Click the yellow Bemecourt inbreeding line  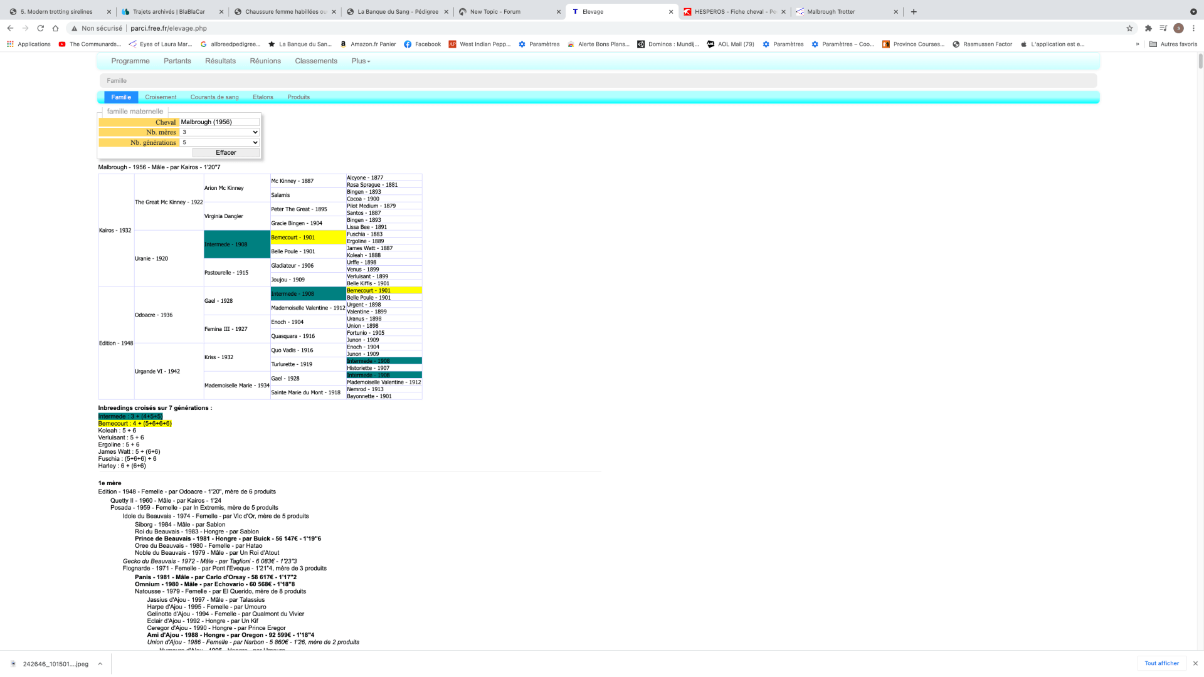[x=135, y=424]
